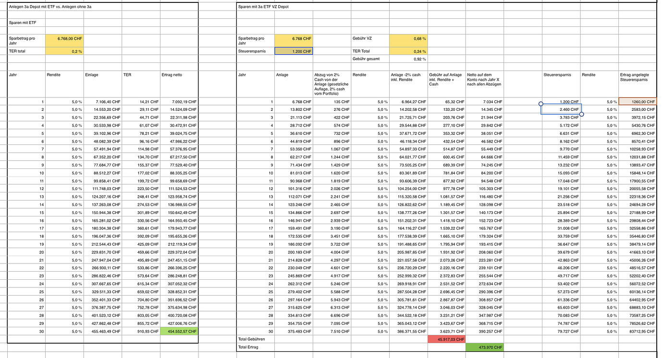Image resolution: width=663 pixels, height=358 pixels.
Task: Click the "14,21 CHF" TER cell
Action: click(141, 102)
